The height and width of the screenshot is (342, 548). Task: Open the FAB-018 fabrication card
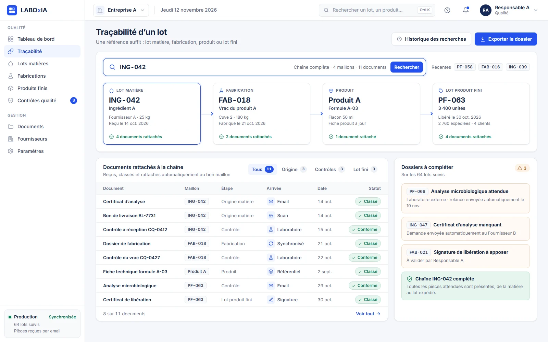pos(261,114)
